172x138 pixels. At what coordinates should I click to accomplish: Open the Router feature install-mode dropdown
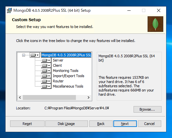pyautogui.click(x=46, y=81)
